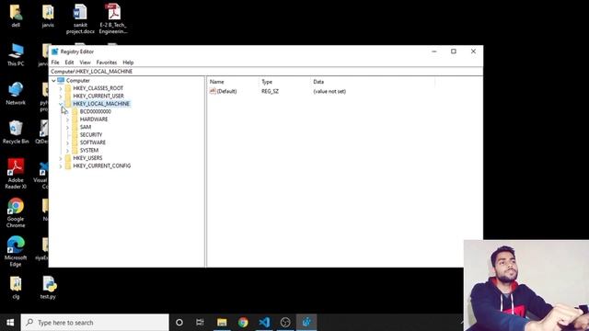Select the Network desktop icon
589x331 pixels.
tap(16, 94)
